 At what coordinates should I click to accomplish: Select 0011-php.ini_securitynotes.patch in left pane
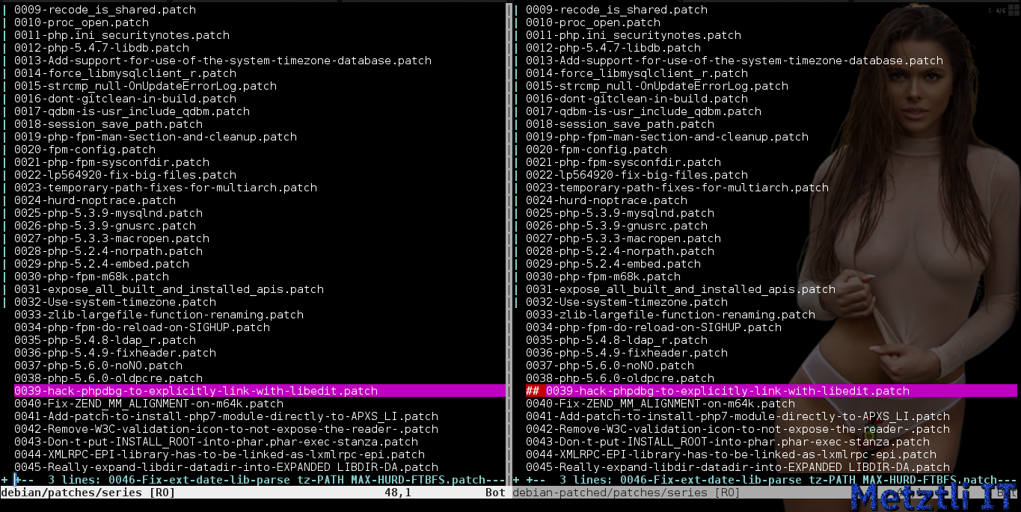(x=122, y=35)
